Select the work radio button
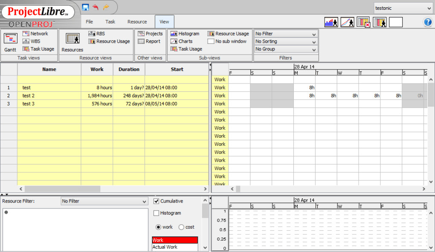The height and width of the screenshot is (252, 435). pyautogui.click(x=158, y=227)
